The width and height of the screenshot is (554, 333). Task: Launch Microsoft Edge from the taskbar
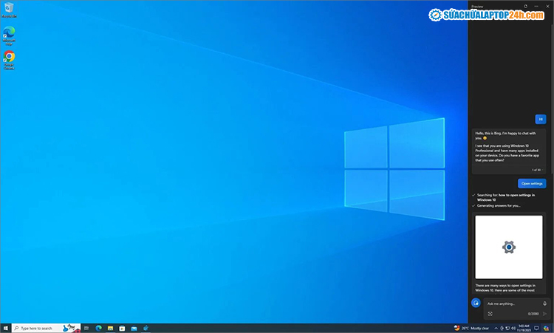98,328
